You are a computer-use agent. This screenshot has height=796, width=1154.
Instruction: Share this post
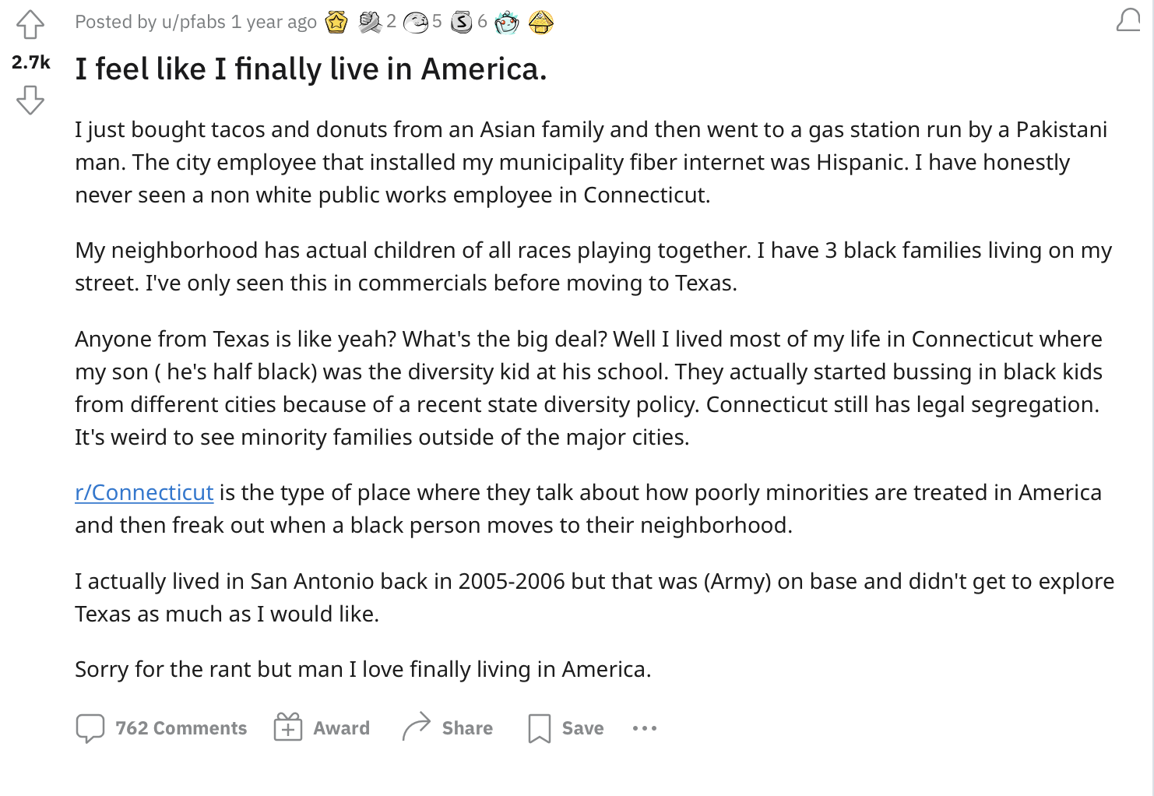tap(466, 728)
